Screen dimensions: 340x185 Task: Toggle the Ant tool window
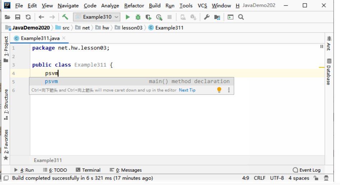point(329,43)
